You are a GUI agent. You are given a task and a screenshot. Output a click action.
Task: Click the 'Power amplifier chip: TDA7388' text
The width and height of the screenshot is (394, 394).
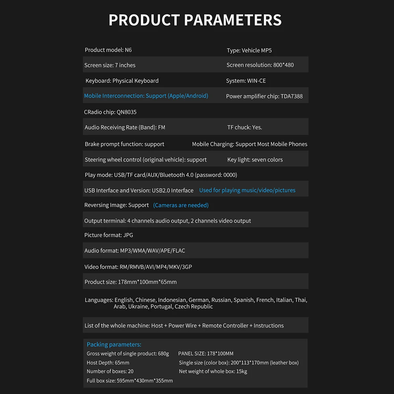264,96
